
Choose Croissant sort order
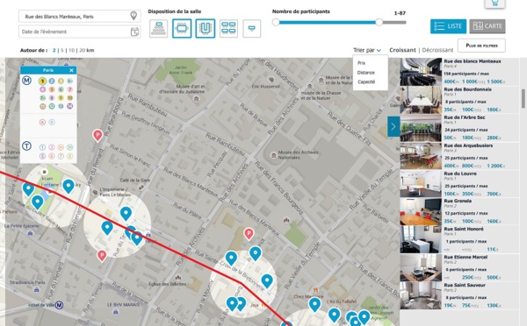pyautogui.click(x=402, y=50)
